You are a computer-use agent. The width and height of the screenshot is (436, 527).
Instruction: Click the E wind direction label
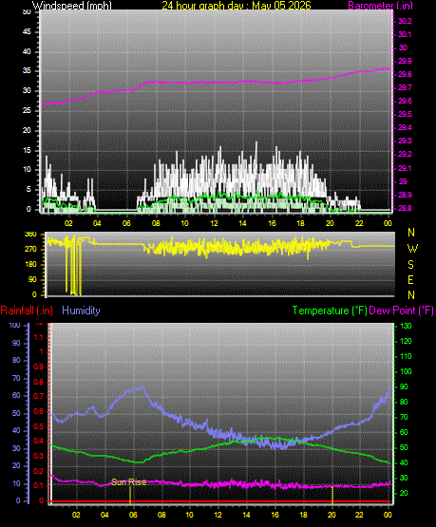click(x=410, y=279)
